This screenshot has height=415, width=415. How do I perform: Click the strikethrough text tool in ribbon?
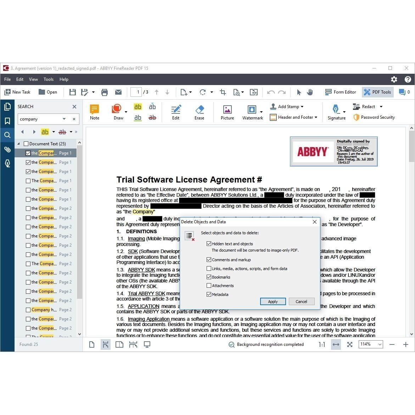click(152, 118)
